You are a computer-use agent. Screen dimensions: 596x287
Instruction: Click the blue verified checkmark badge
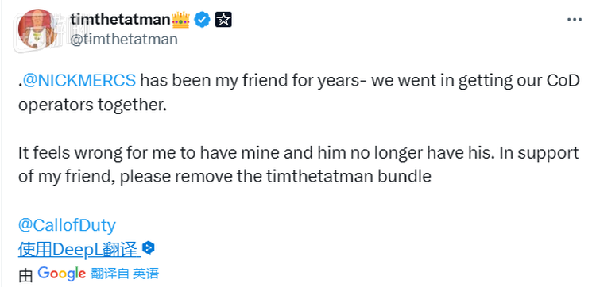click(x=202, y=19)
